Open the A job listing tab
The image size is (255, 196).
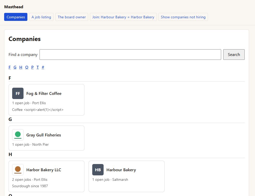(41, 17)
